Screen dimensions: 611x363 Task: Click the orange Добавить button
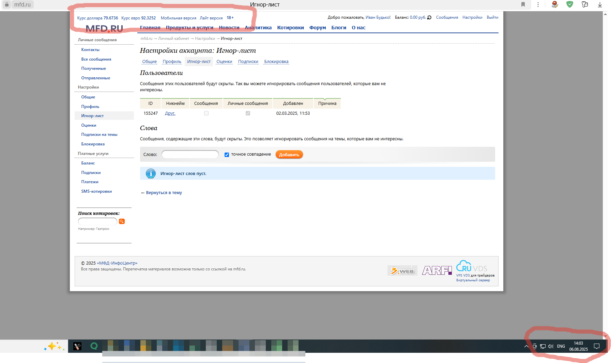tap(289, 155)
